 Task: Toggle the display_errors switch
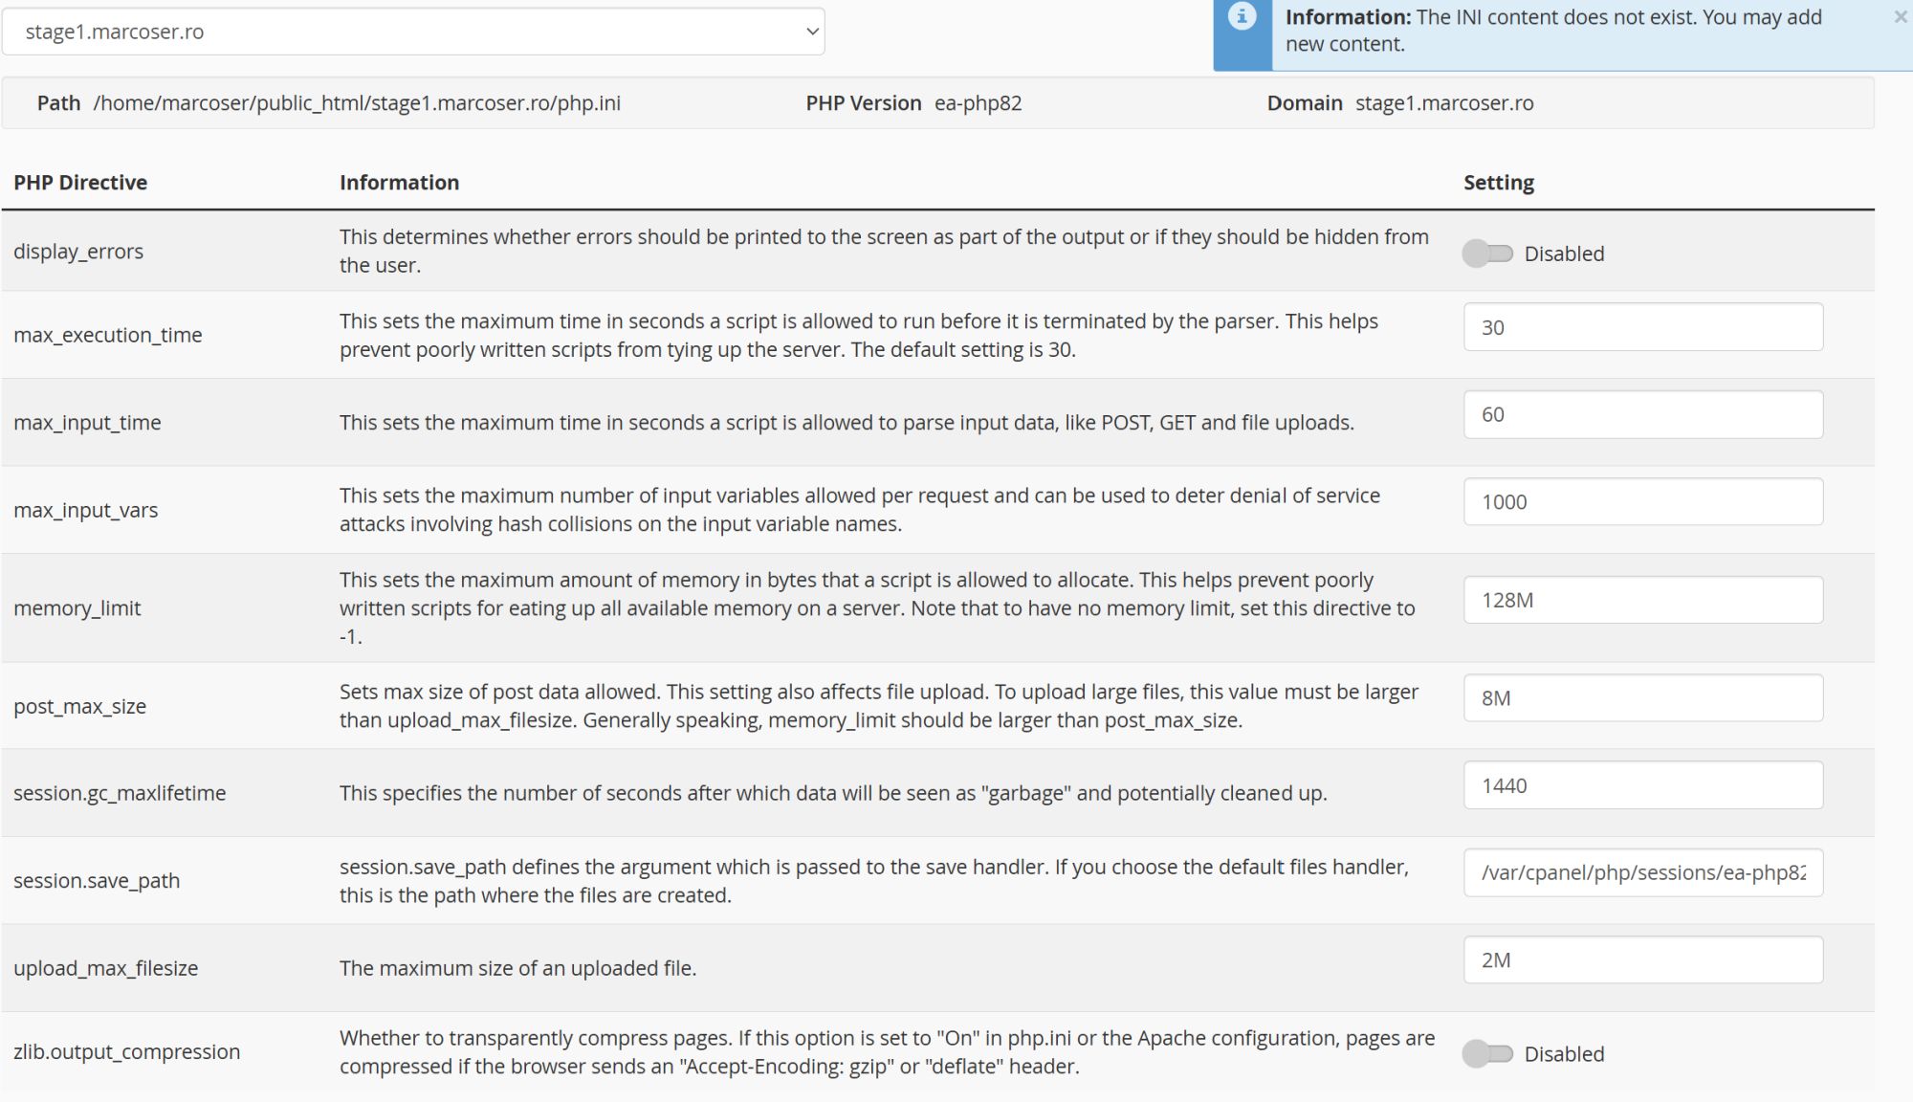click(1487, 253)
